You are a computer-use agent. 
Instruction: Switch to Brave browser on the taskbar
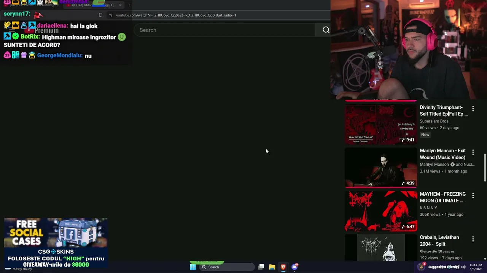[x=283, y=267]
